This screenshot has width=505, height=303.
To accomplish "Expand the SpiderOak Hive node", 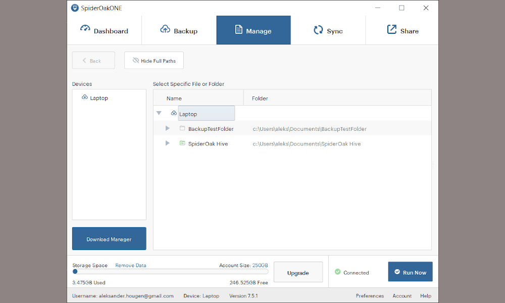I will pyautogui.click(x=168, y=143).
